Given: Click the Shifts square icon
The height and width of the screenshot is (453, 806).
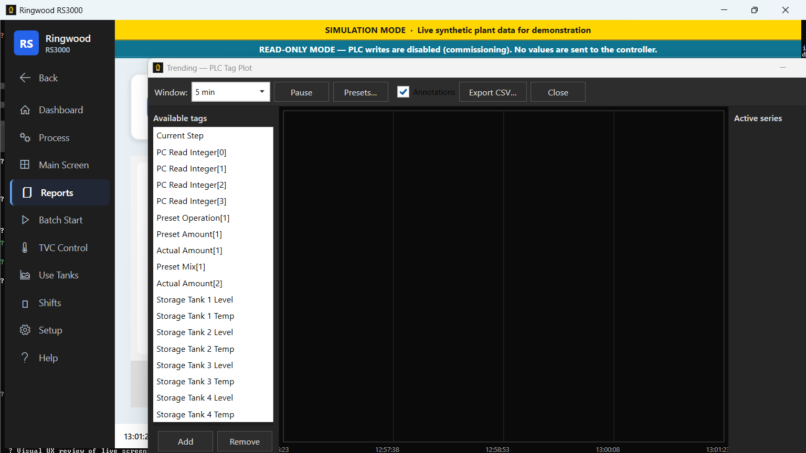Looking at the screenshot, I should [x=25, y=304].
